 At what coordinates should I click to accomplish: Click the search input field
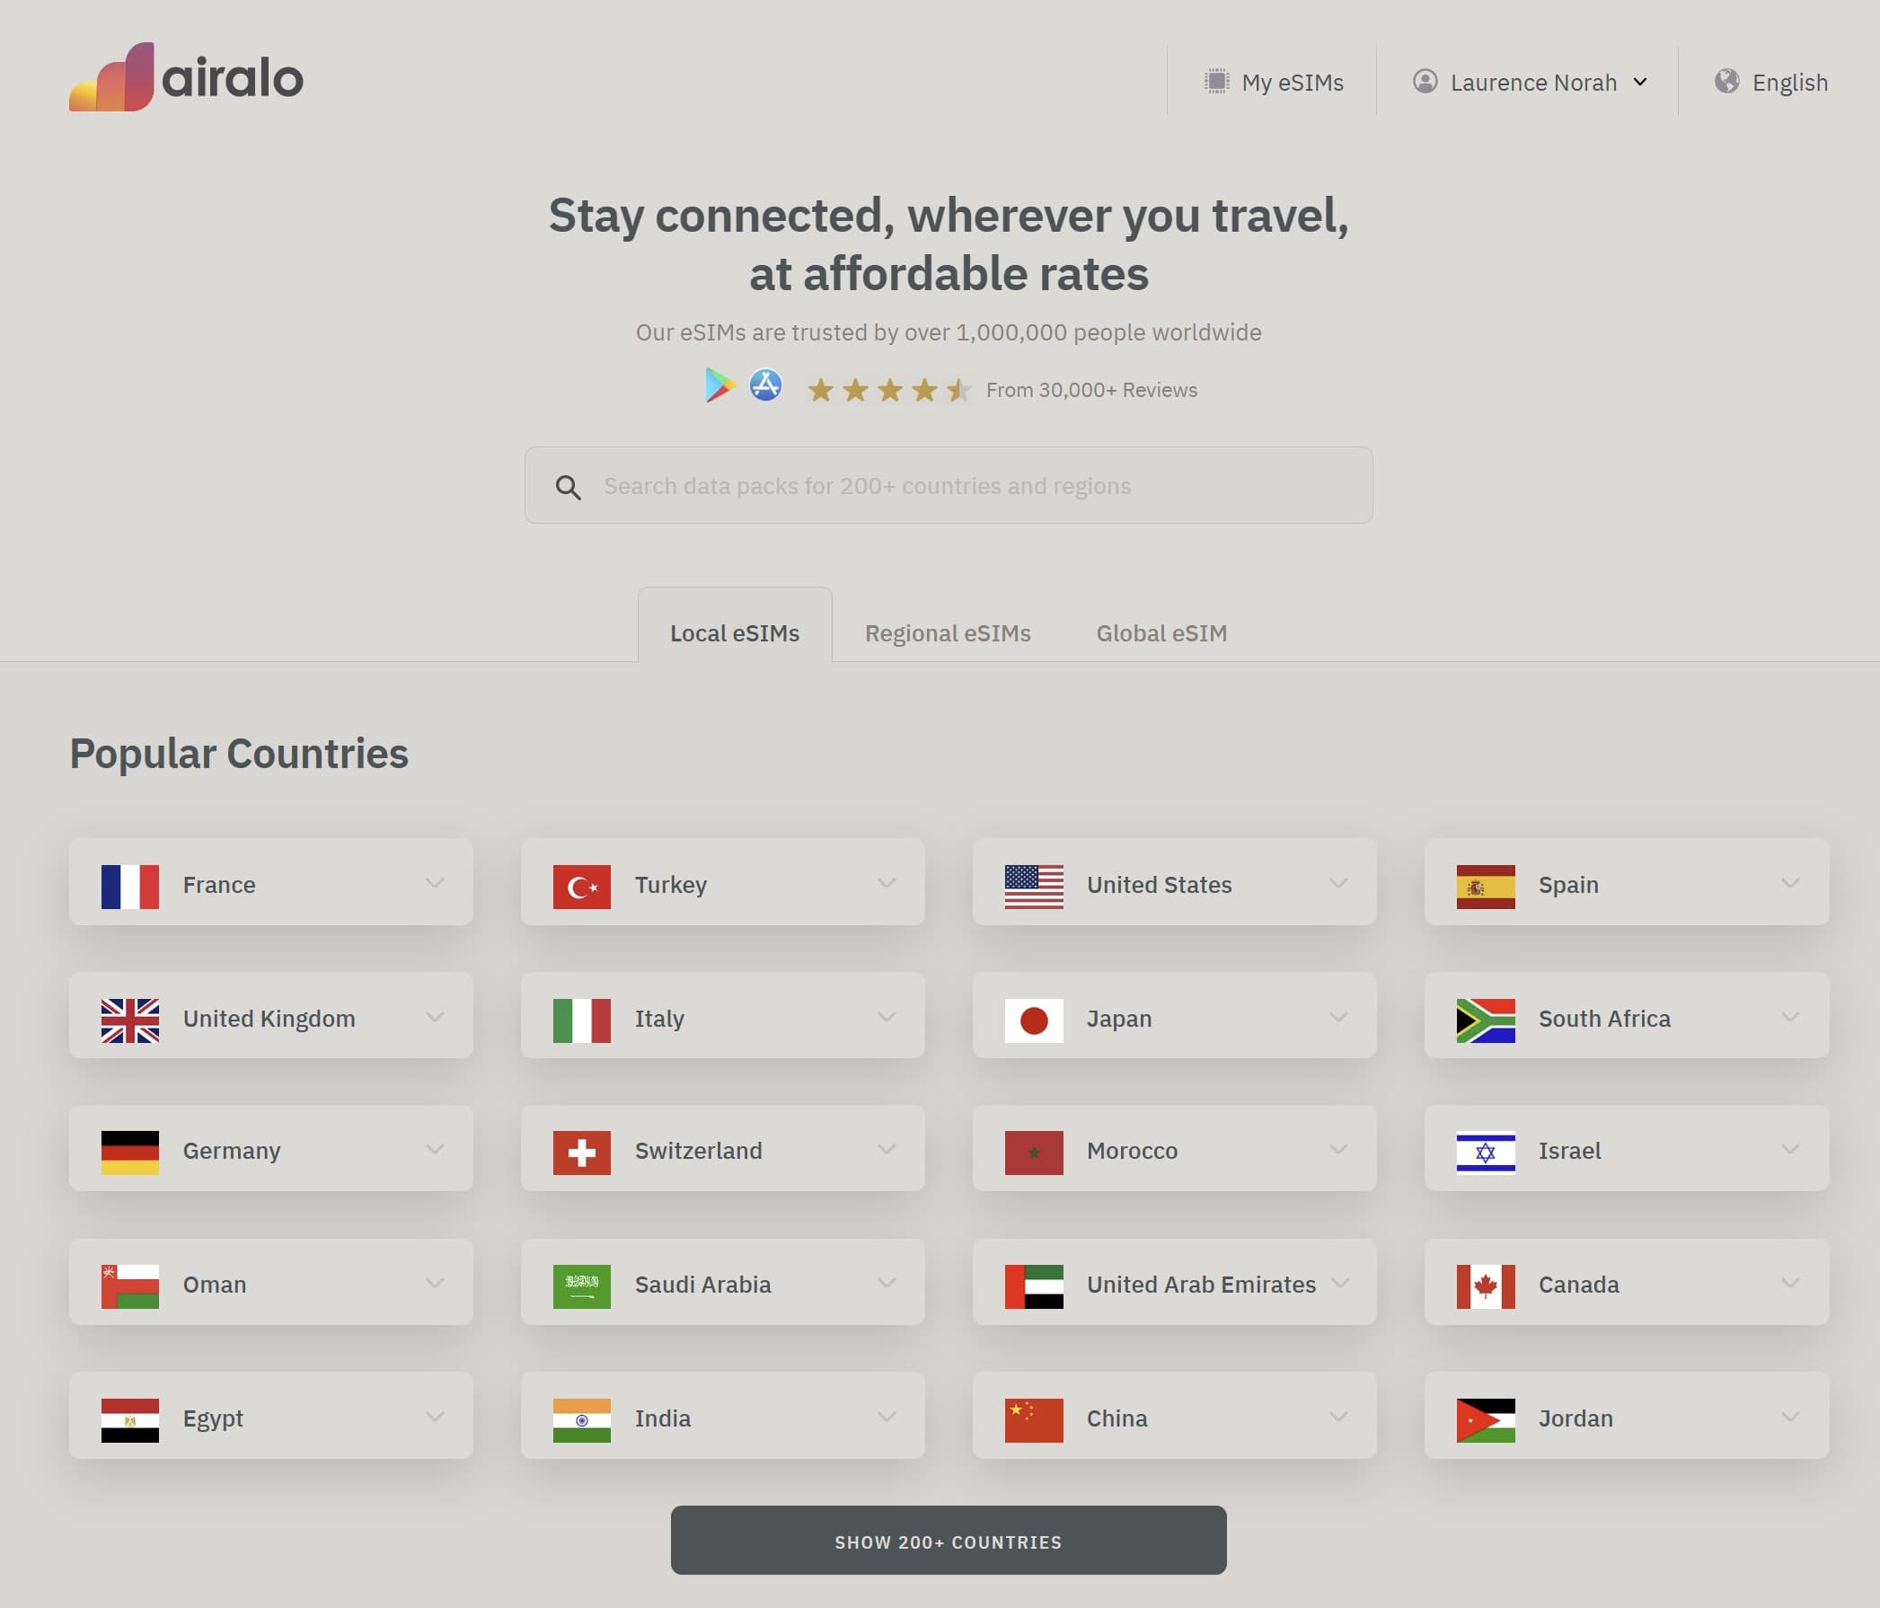(949, 485)
